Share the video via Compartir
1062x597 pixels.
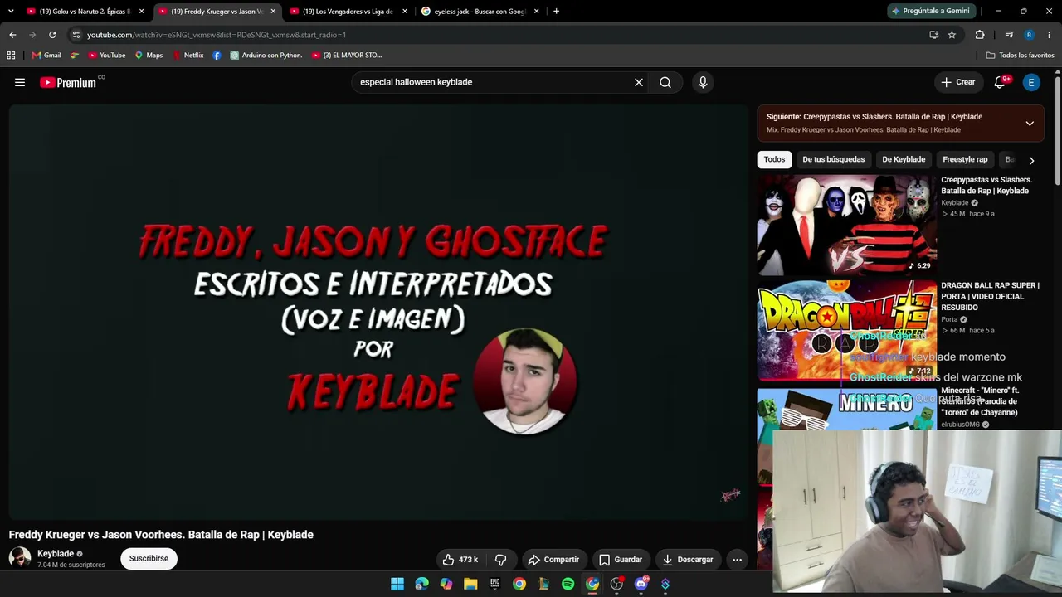pyautogui.click(x=553, y=560)
